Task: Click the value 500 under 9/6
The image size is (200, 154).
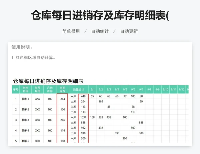Action: click(x=133, y=128)
